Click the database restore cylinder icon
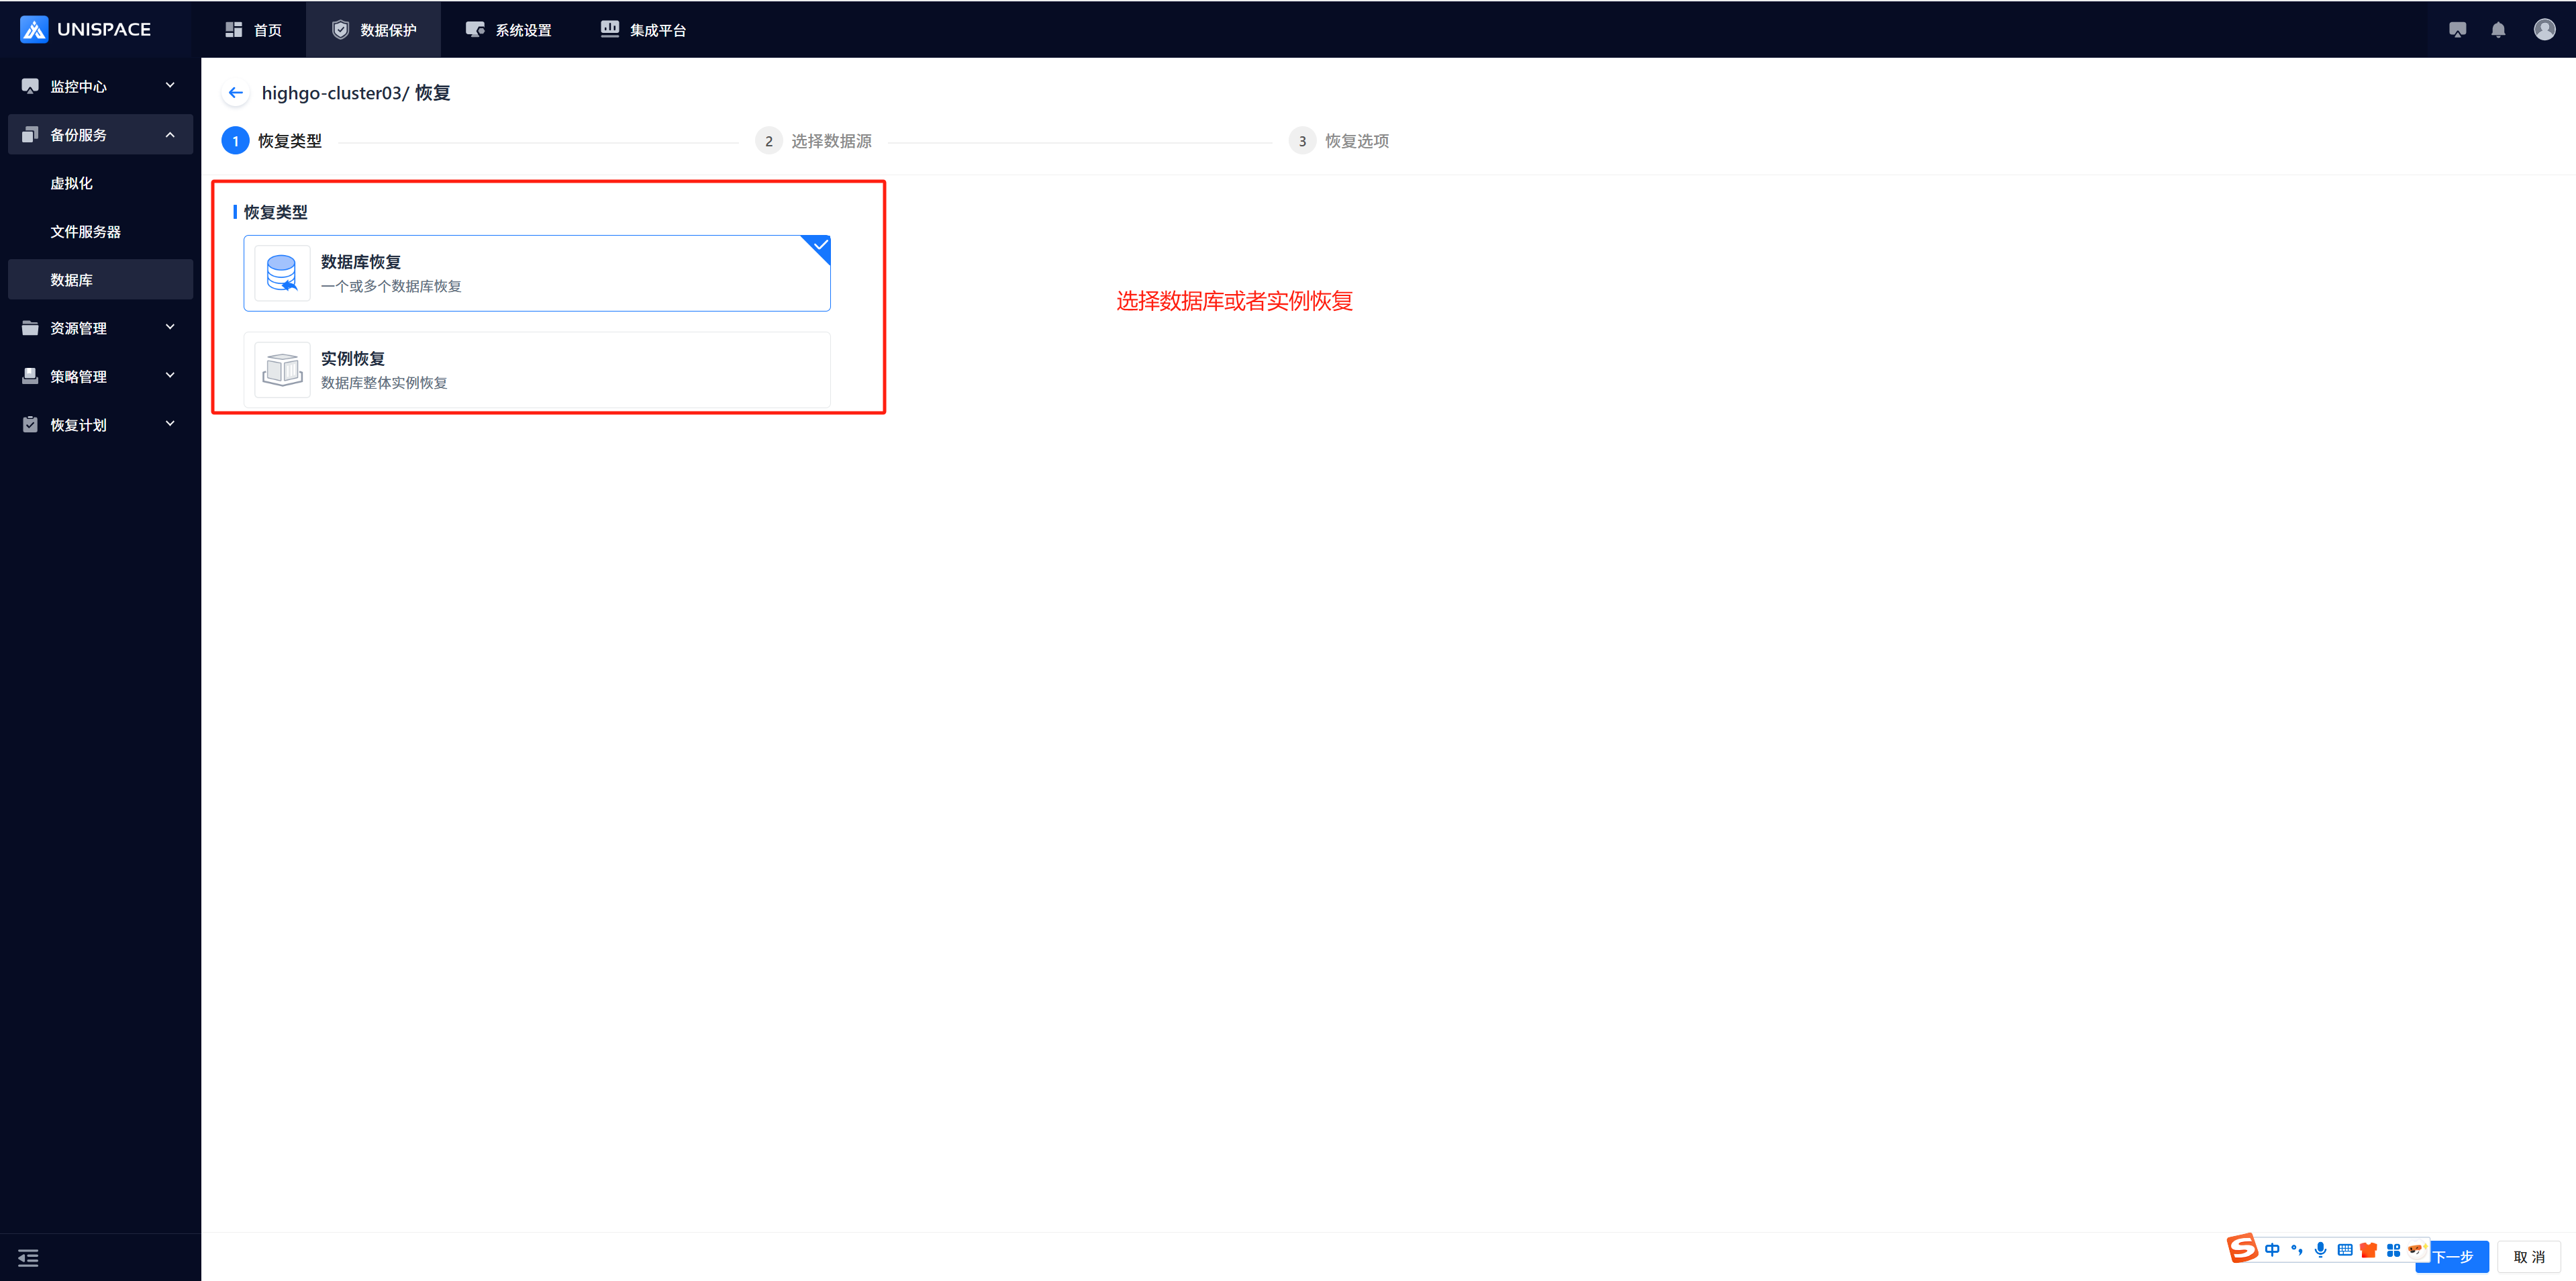 point(282,273)
